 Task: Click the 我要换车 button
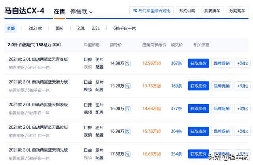click(x=212, y=11)
